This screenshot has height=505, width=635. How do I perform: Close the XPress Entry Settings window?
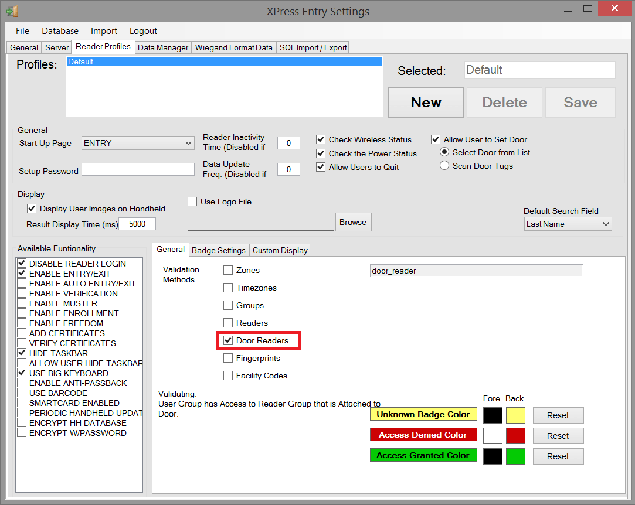point(614,9)
